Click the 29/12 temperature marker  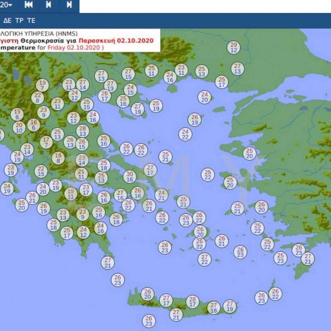[x=234, y=48]
